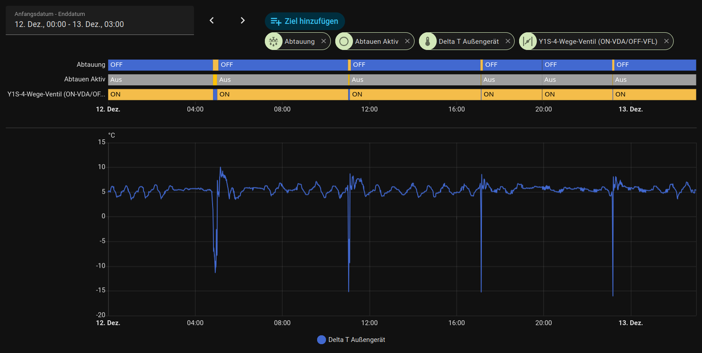Image resolution: width=702 pixels, height=353 pixels.
Task: Click the last ON segment in Y1S-4-Wege-Ventil row
Action: [655, 94]
